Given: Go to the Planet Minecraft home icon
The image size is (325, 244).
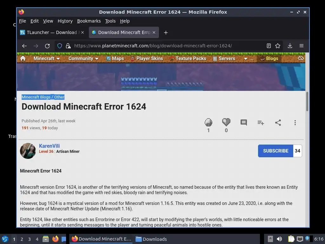Looking at the screenshot, I should pyautogui.click(x=23, y=58).
